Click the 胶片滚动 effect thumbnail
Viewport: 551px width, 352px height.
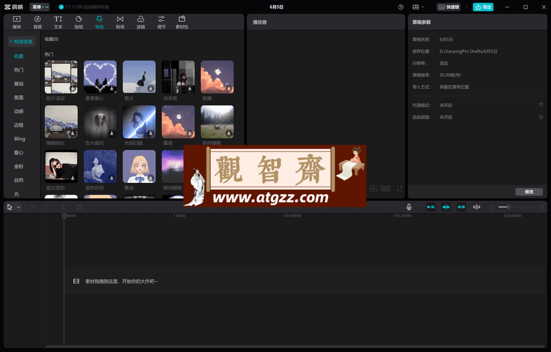tap(61, 77)
